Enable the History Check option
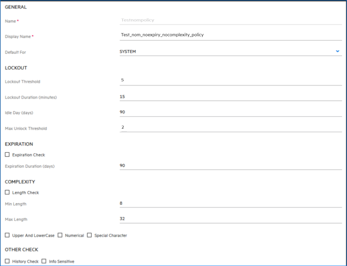The image size is (347, 266). click(6, 261)
